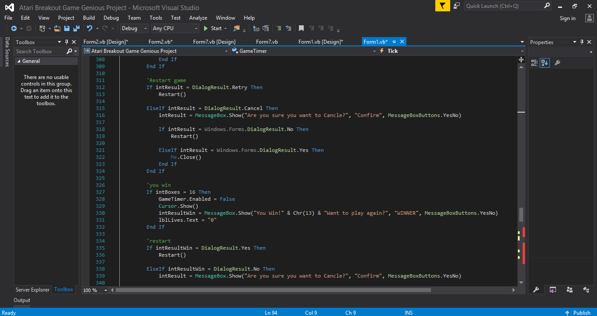Focus the Search Toolbox field
Viewport: 597px width, 316px height.
tap(40, 51)
